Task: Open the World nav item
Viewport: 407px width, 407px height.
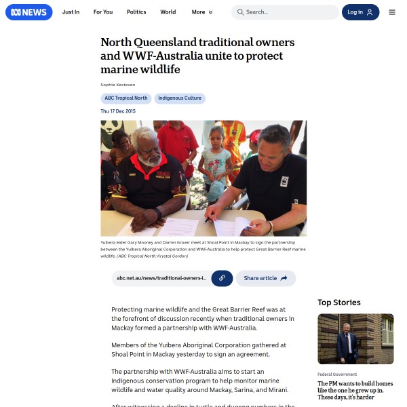Action: (x=168, y=12)
